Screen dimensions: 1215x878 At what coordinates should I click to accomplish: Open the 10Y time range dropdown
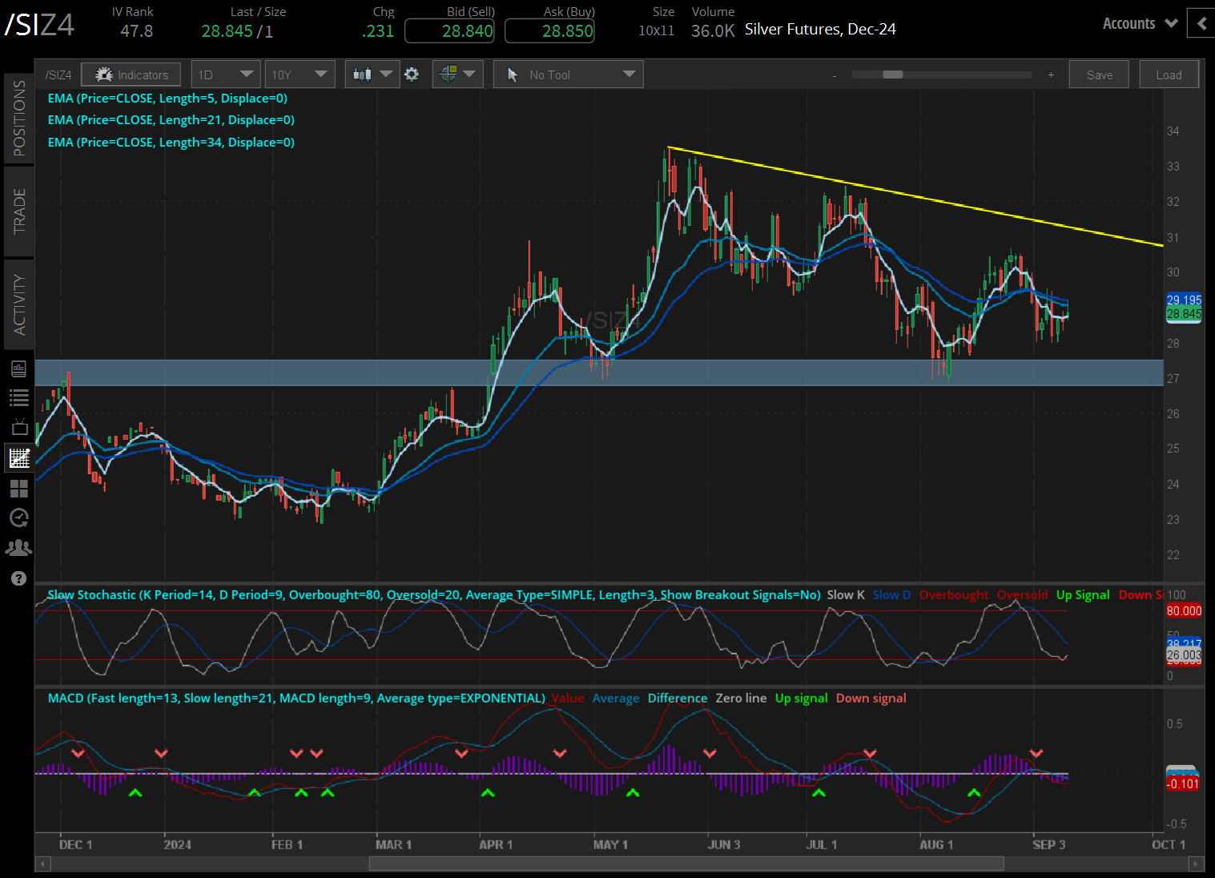(x=300, y=75)
